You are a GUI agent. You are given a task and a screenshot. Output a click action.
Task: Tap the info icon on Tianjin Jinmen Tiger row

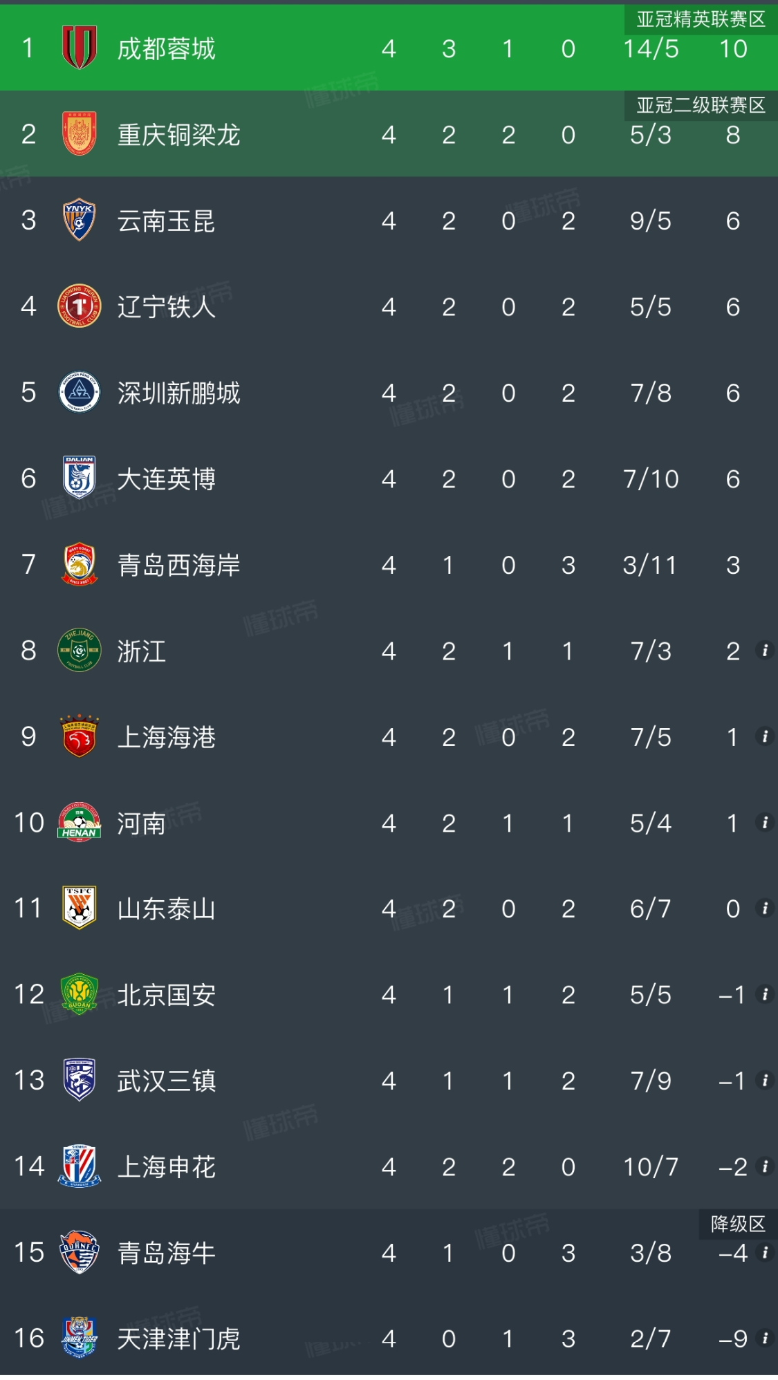764,1338
